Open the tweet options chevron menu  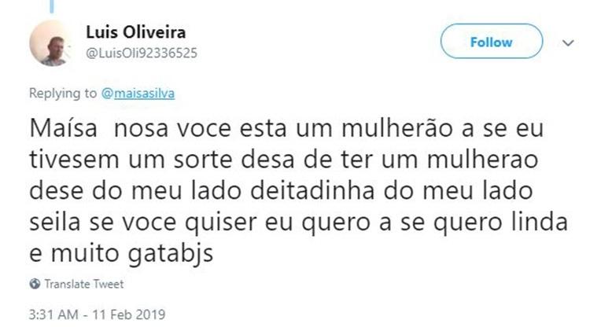pos(568,42)
